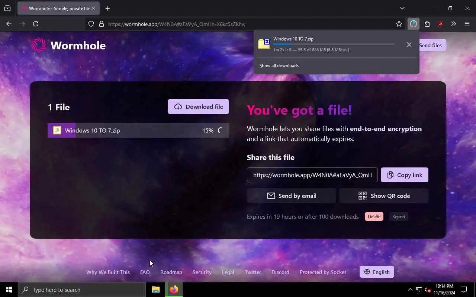Click the padlock site information icon
The width and height of the screenshot is (476, 297).
[x=101, y=24]
